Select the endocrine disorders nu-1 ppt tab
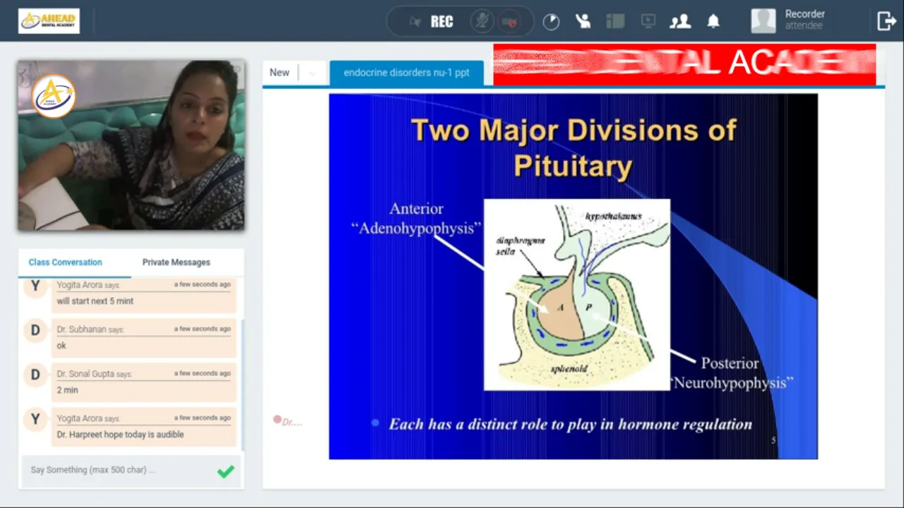This screenshot has height=508, width=904. click(407, 73)
